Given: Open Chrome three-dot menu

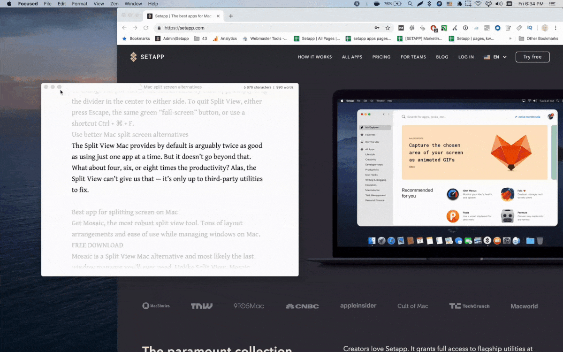Looking at the screenshot, I should (555, 28).
